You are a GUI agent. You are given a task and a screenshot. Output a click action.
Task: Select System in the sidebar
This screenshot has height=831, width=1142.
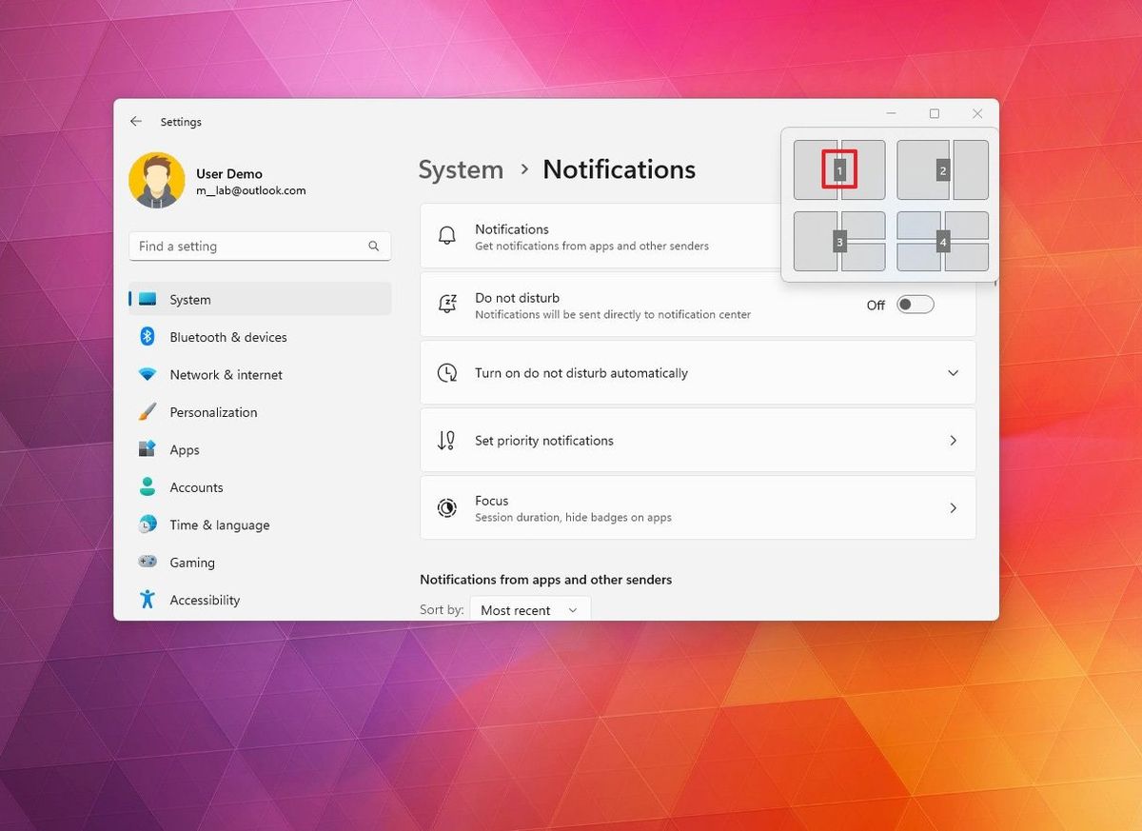(190, 299)
